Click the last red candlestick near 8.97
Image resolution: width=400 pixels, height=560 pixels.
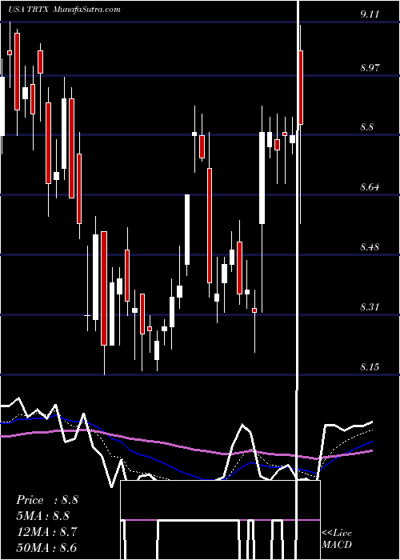(x=301, y=87)
